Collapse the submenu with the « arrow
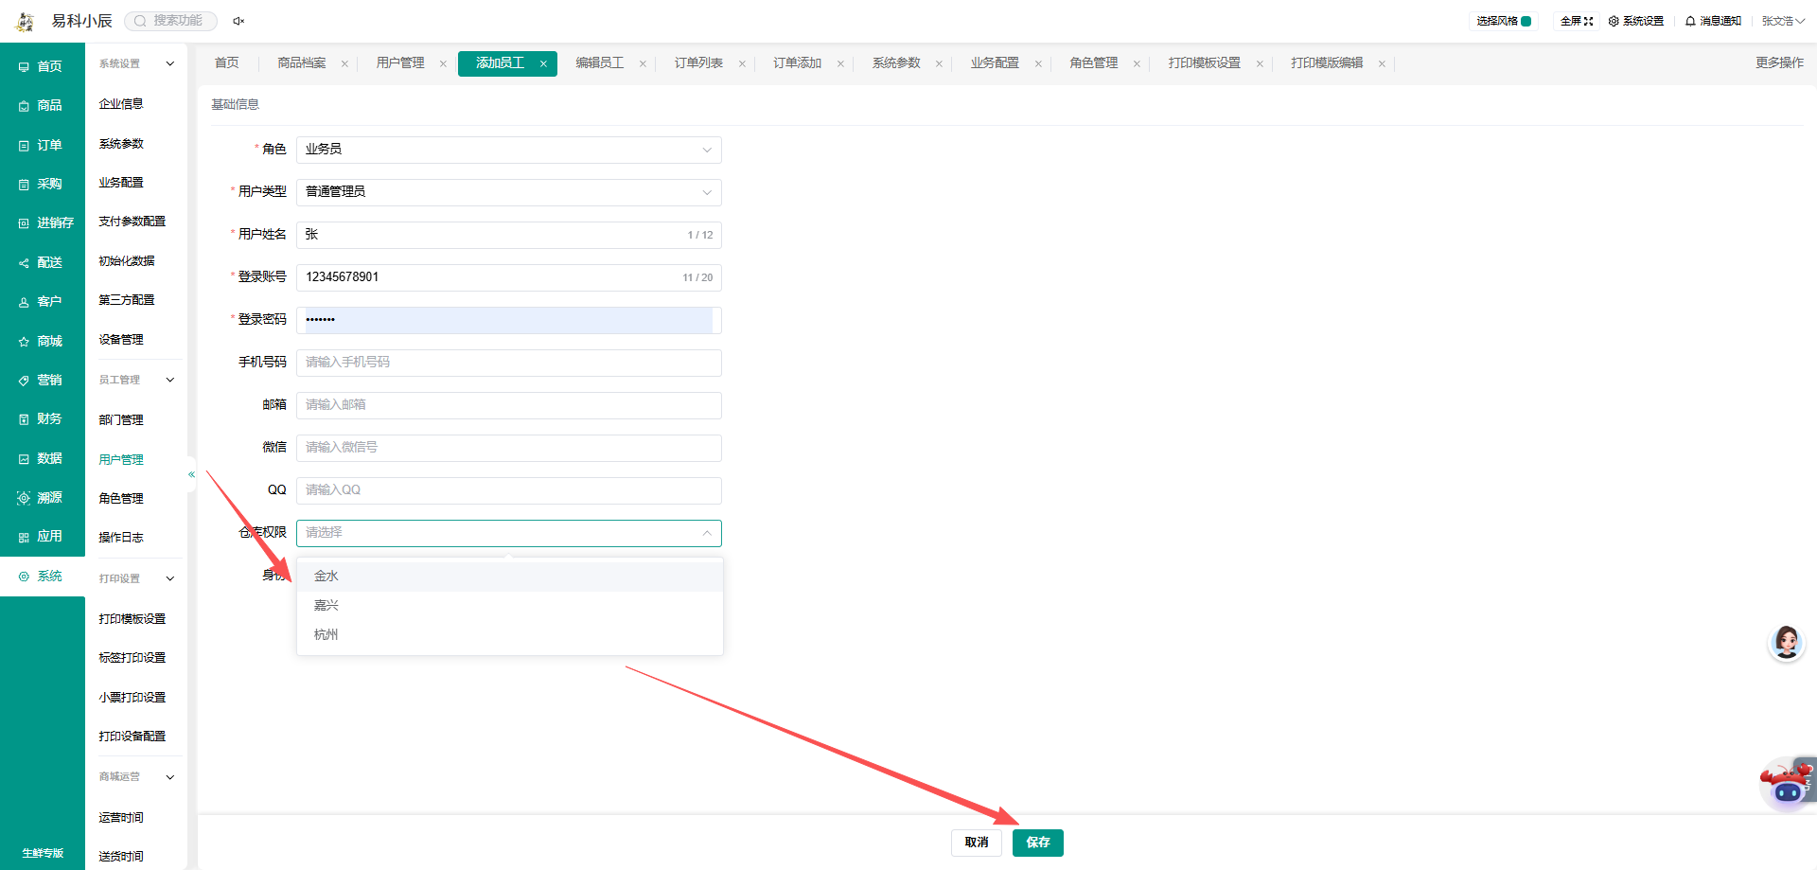The image size is (1817, 870). pyautogui.click(x=191, y=474)
